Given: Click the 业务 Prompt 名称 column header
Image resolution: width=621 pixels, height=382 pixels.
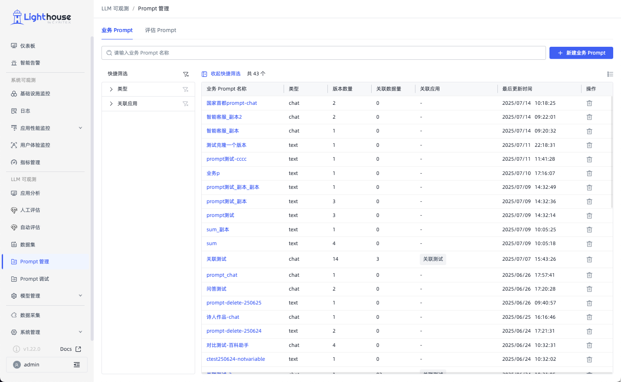Looking at the screenshot, I should (x=226, y=89).
